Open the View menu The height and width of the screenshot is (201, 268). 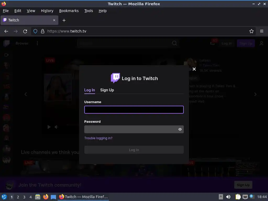31,11
